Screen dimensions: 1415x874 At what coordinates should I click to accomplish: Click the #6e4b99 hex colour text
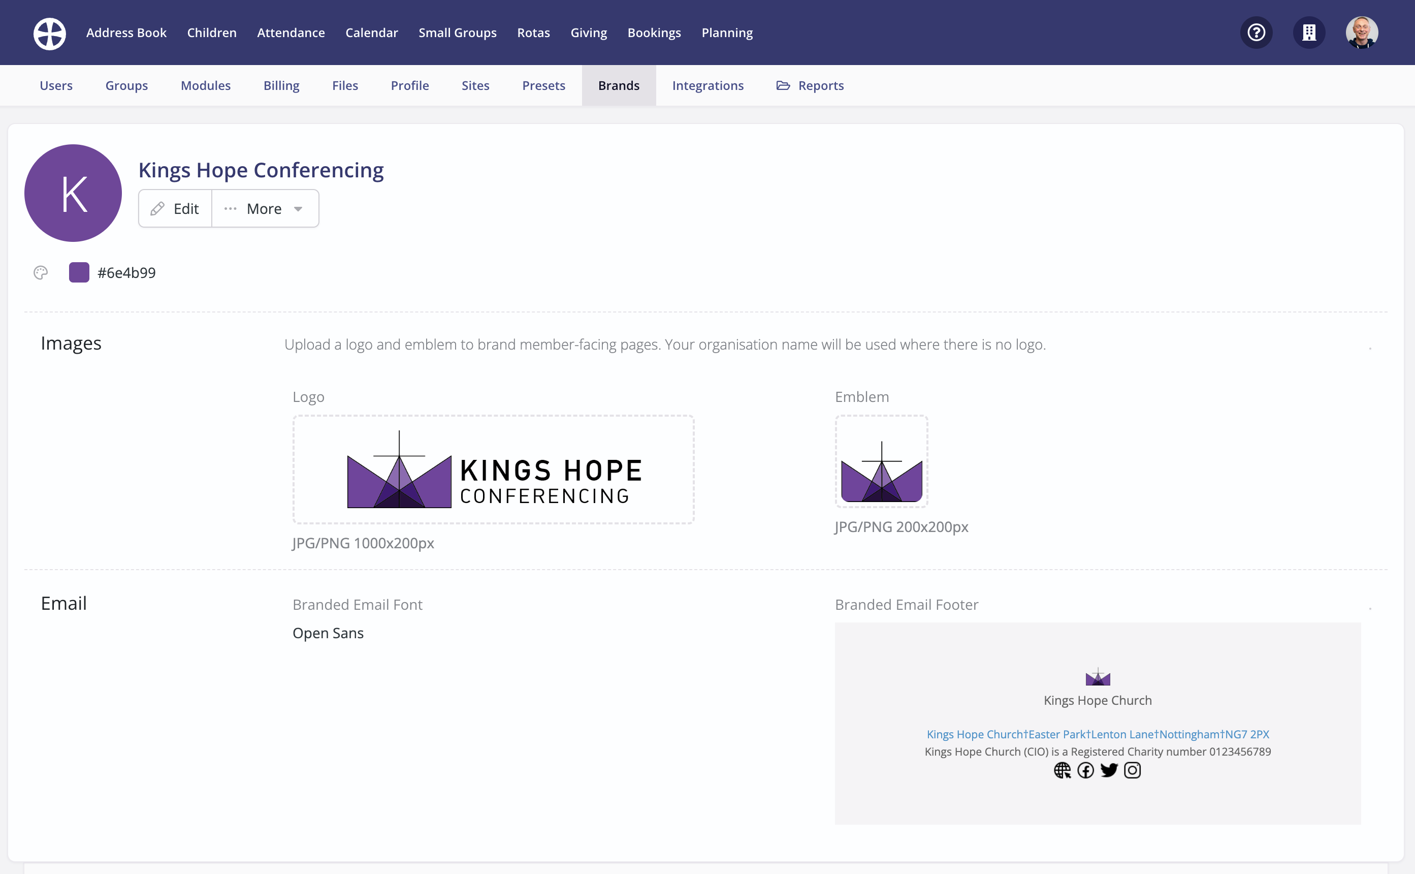[x=126, y=273]
